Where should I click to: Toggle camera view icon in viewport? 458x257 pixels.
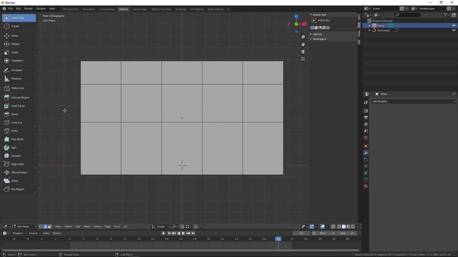coord(303,52)
